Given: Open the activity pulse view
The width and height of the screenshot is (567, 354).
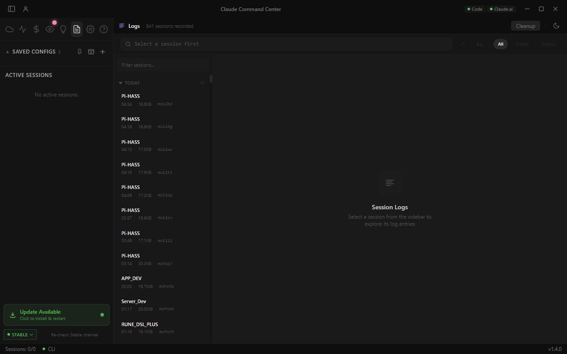Looking at the screenshot, I should (23, 29).
